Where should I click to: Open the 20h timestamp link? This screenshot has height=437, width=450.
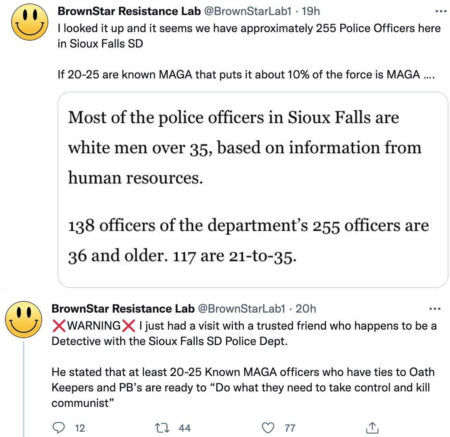pyautogui.click(x=306, y=309)
